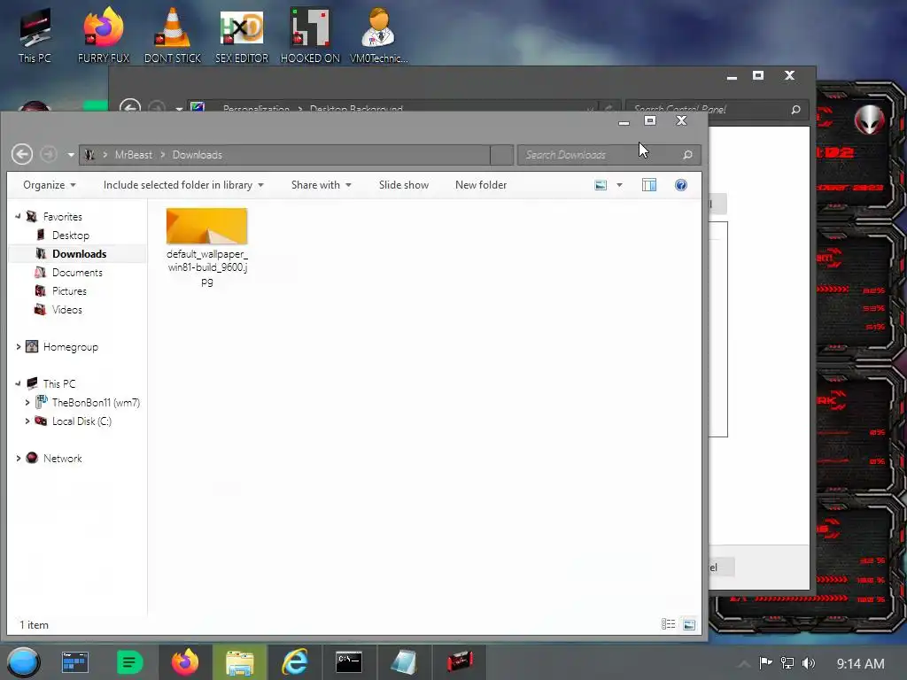Viewport: 907px width, 680px height.
Task: Open the volume tray icon
Action: tap(809, 663)
